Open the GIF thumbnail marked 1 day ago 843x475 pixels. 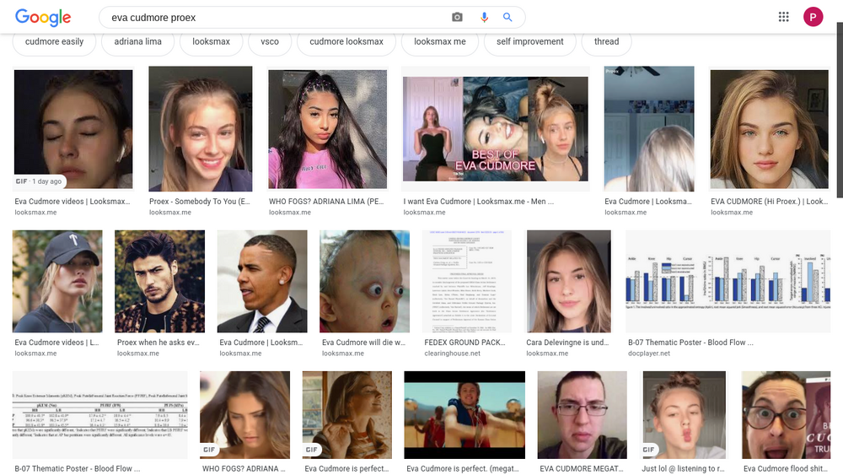pos(73,129)
